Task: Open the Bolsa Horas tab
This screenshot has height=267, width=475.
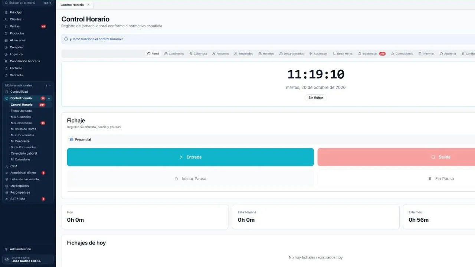Action: pos(343,54)
